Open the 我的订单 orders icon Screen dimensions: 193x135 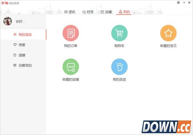(71, 33)
